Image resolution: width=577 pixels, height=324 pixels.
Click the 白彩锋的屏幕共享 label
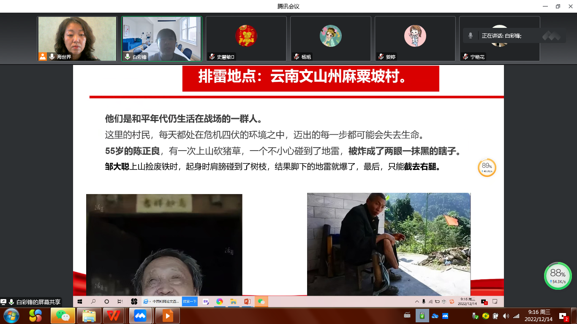pyautogui.click(x=38, y=302)
